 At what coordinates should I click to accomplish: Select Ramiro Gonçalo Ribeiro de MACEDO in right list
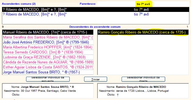pos(143,32)
